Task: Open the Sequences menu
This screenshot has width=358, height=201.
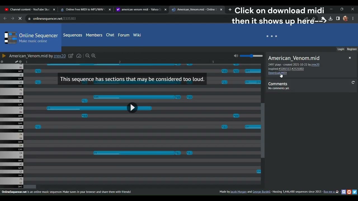Action: 73,35
